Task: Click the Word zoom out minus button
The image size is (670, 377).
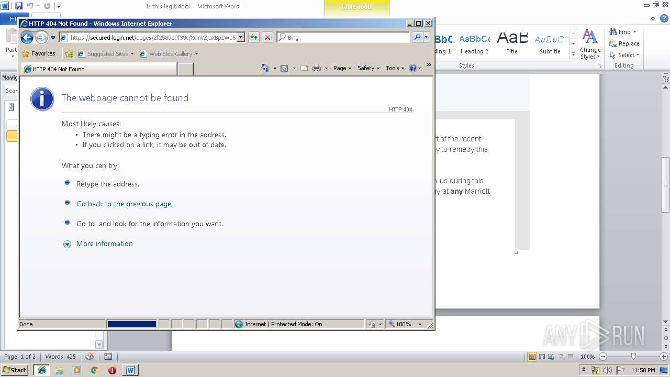Action: 602,357
